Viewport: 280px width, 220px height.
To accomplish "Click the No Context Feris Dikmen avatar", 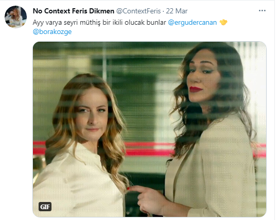I will (x=16, y=17).
